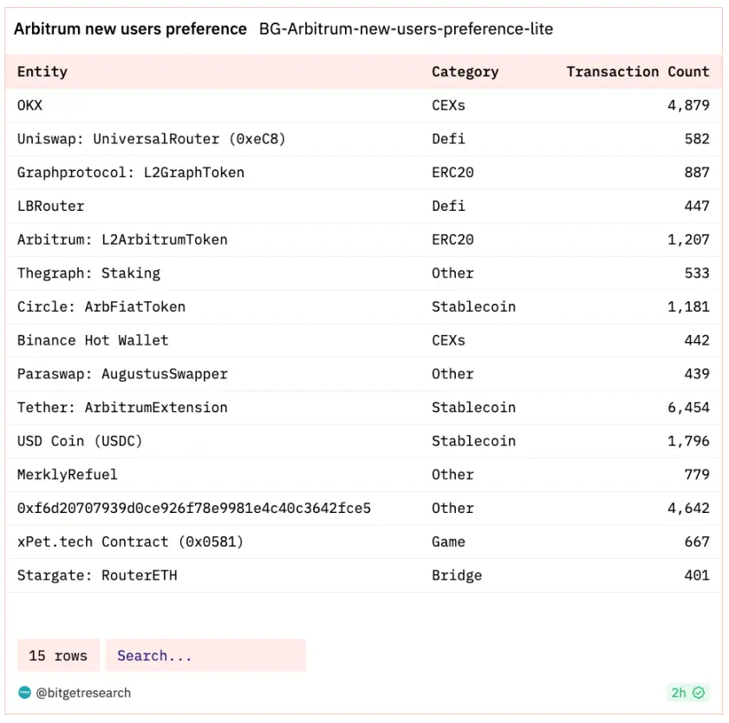The width and height of the screenshot is (729, 723).
Task: Sort table by Entity column header
Action: pyautogui.click(x=42, y=72)
